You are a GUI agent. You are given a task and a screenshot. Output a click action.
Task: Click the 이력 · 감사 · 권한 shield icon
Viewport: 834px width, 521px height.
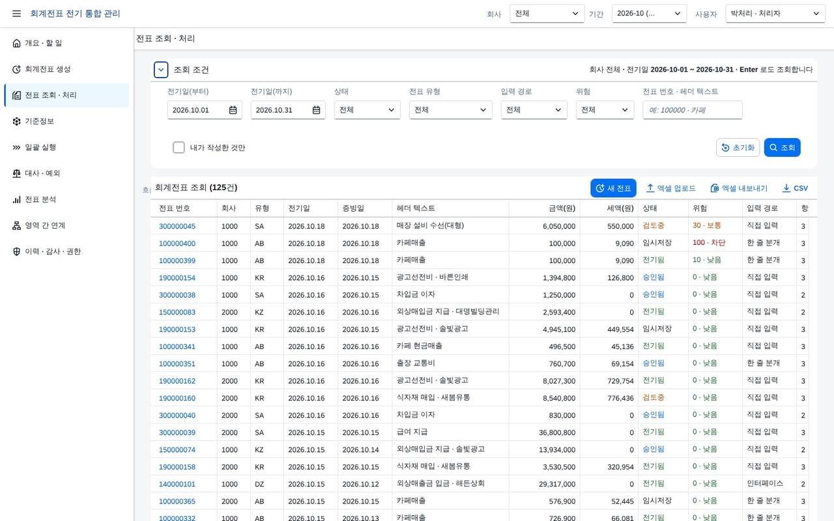point(17,251)
